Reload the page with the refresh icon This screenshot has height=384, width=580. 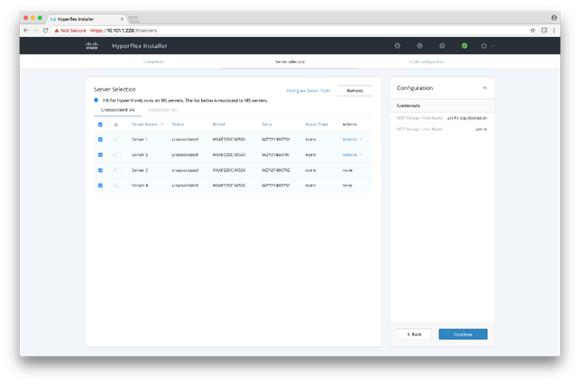click(45, 31)
